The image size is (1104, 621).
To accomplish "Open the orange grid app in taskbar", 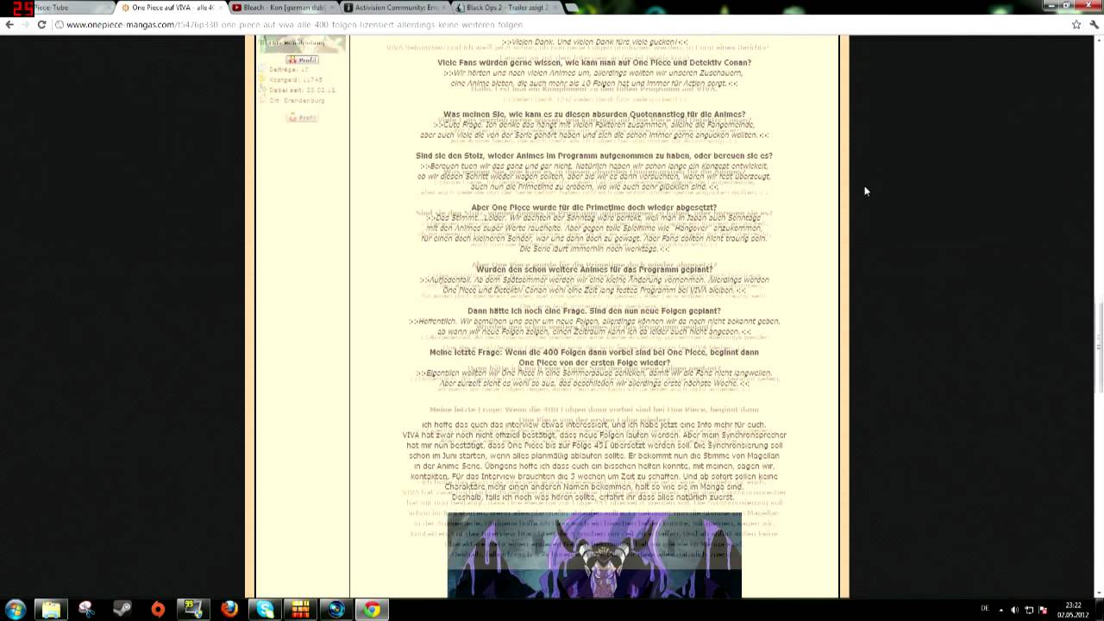I will 300,610.
